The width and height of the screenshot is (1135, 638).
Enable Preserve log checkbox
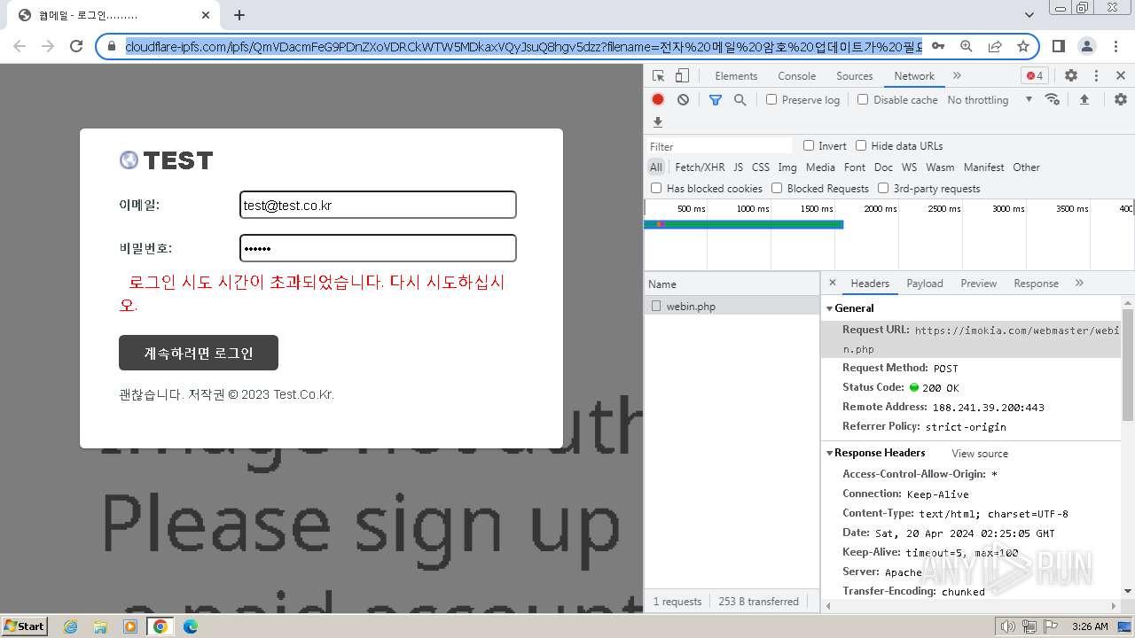tap(771, 99)
